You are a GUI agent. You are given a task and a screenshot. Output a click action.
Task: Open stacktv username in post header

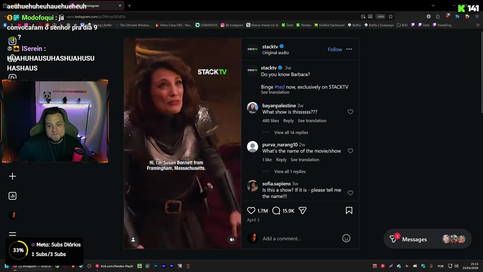pyautogui.click(x=270, y=46)
